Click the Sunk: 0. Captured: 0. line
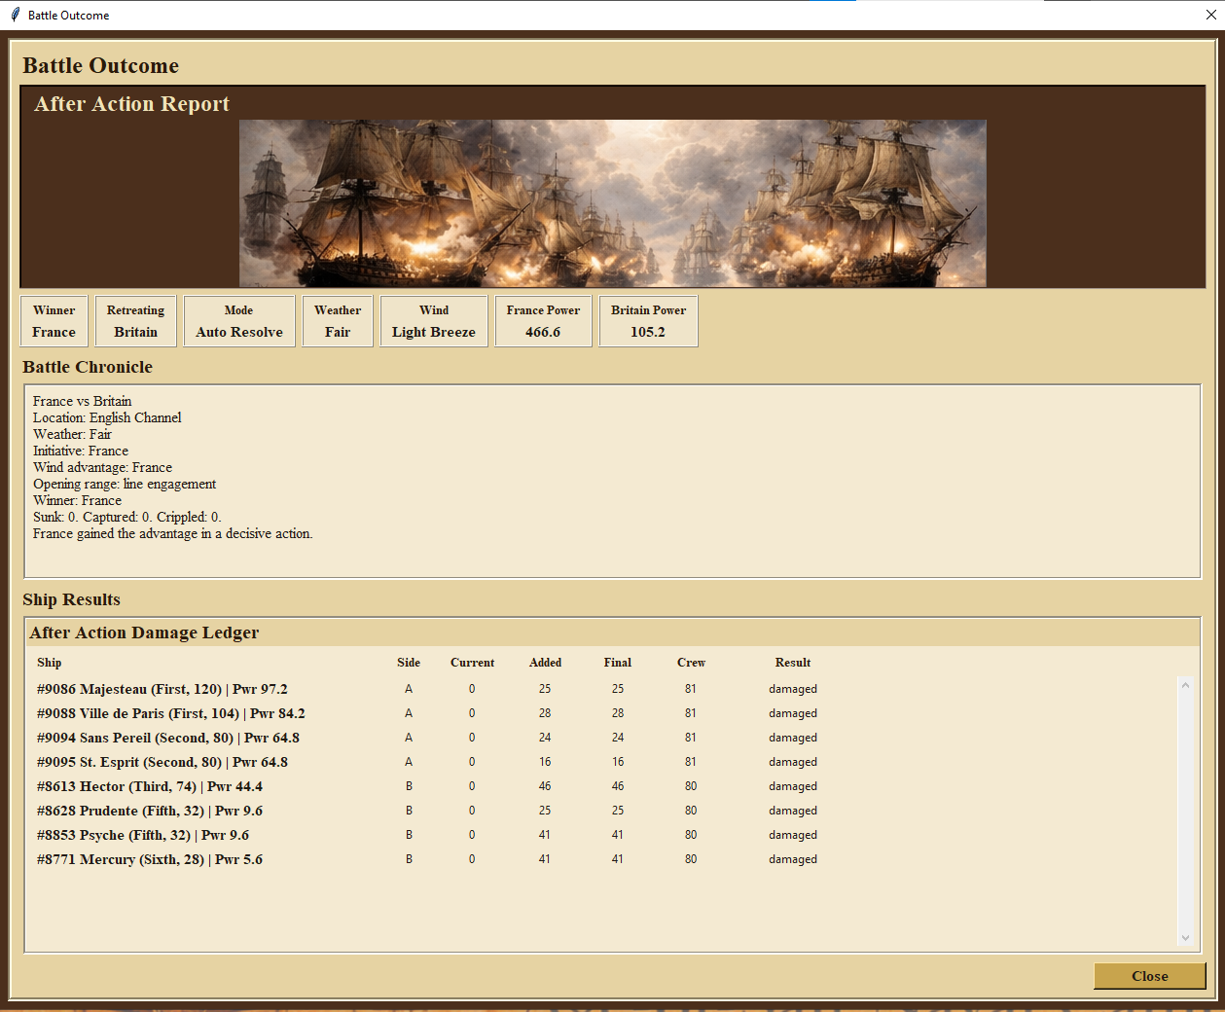Image resolution: width=1225 pixels, height=1012 pixels. point(126,517)
